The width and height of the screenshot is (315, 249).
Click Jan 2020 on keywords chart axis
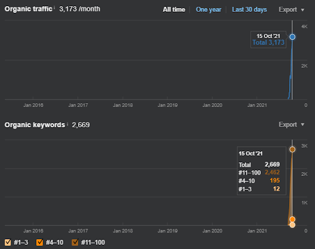click(212, 231)
